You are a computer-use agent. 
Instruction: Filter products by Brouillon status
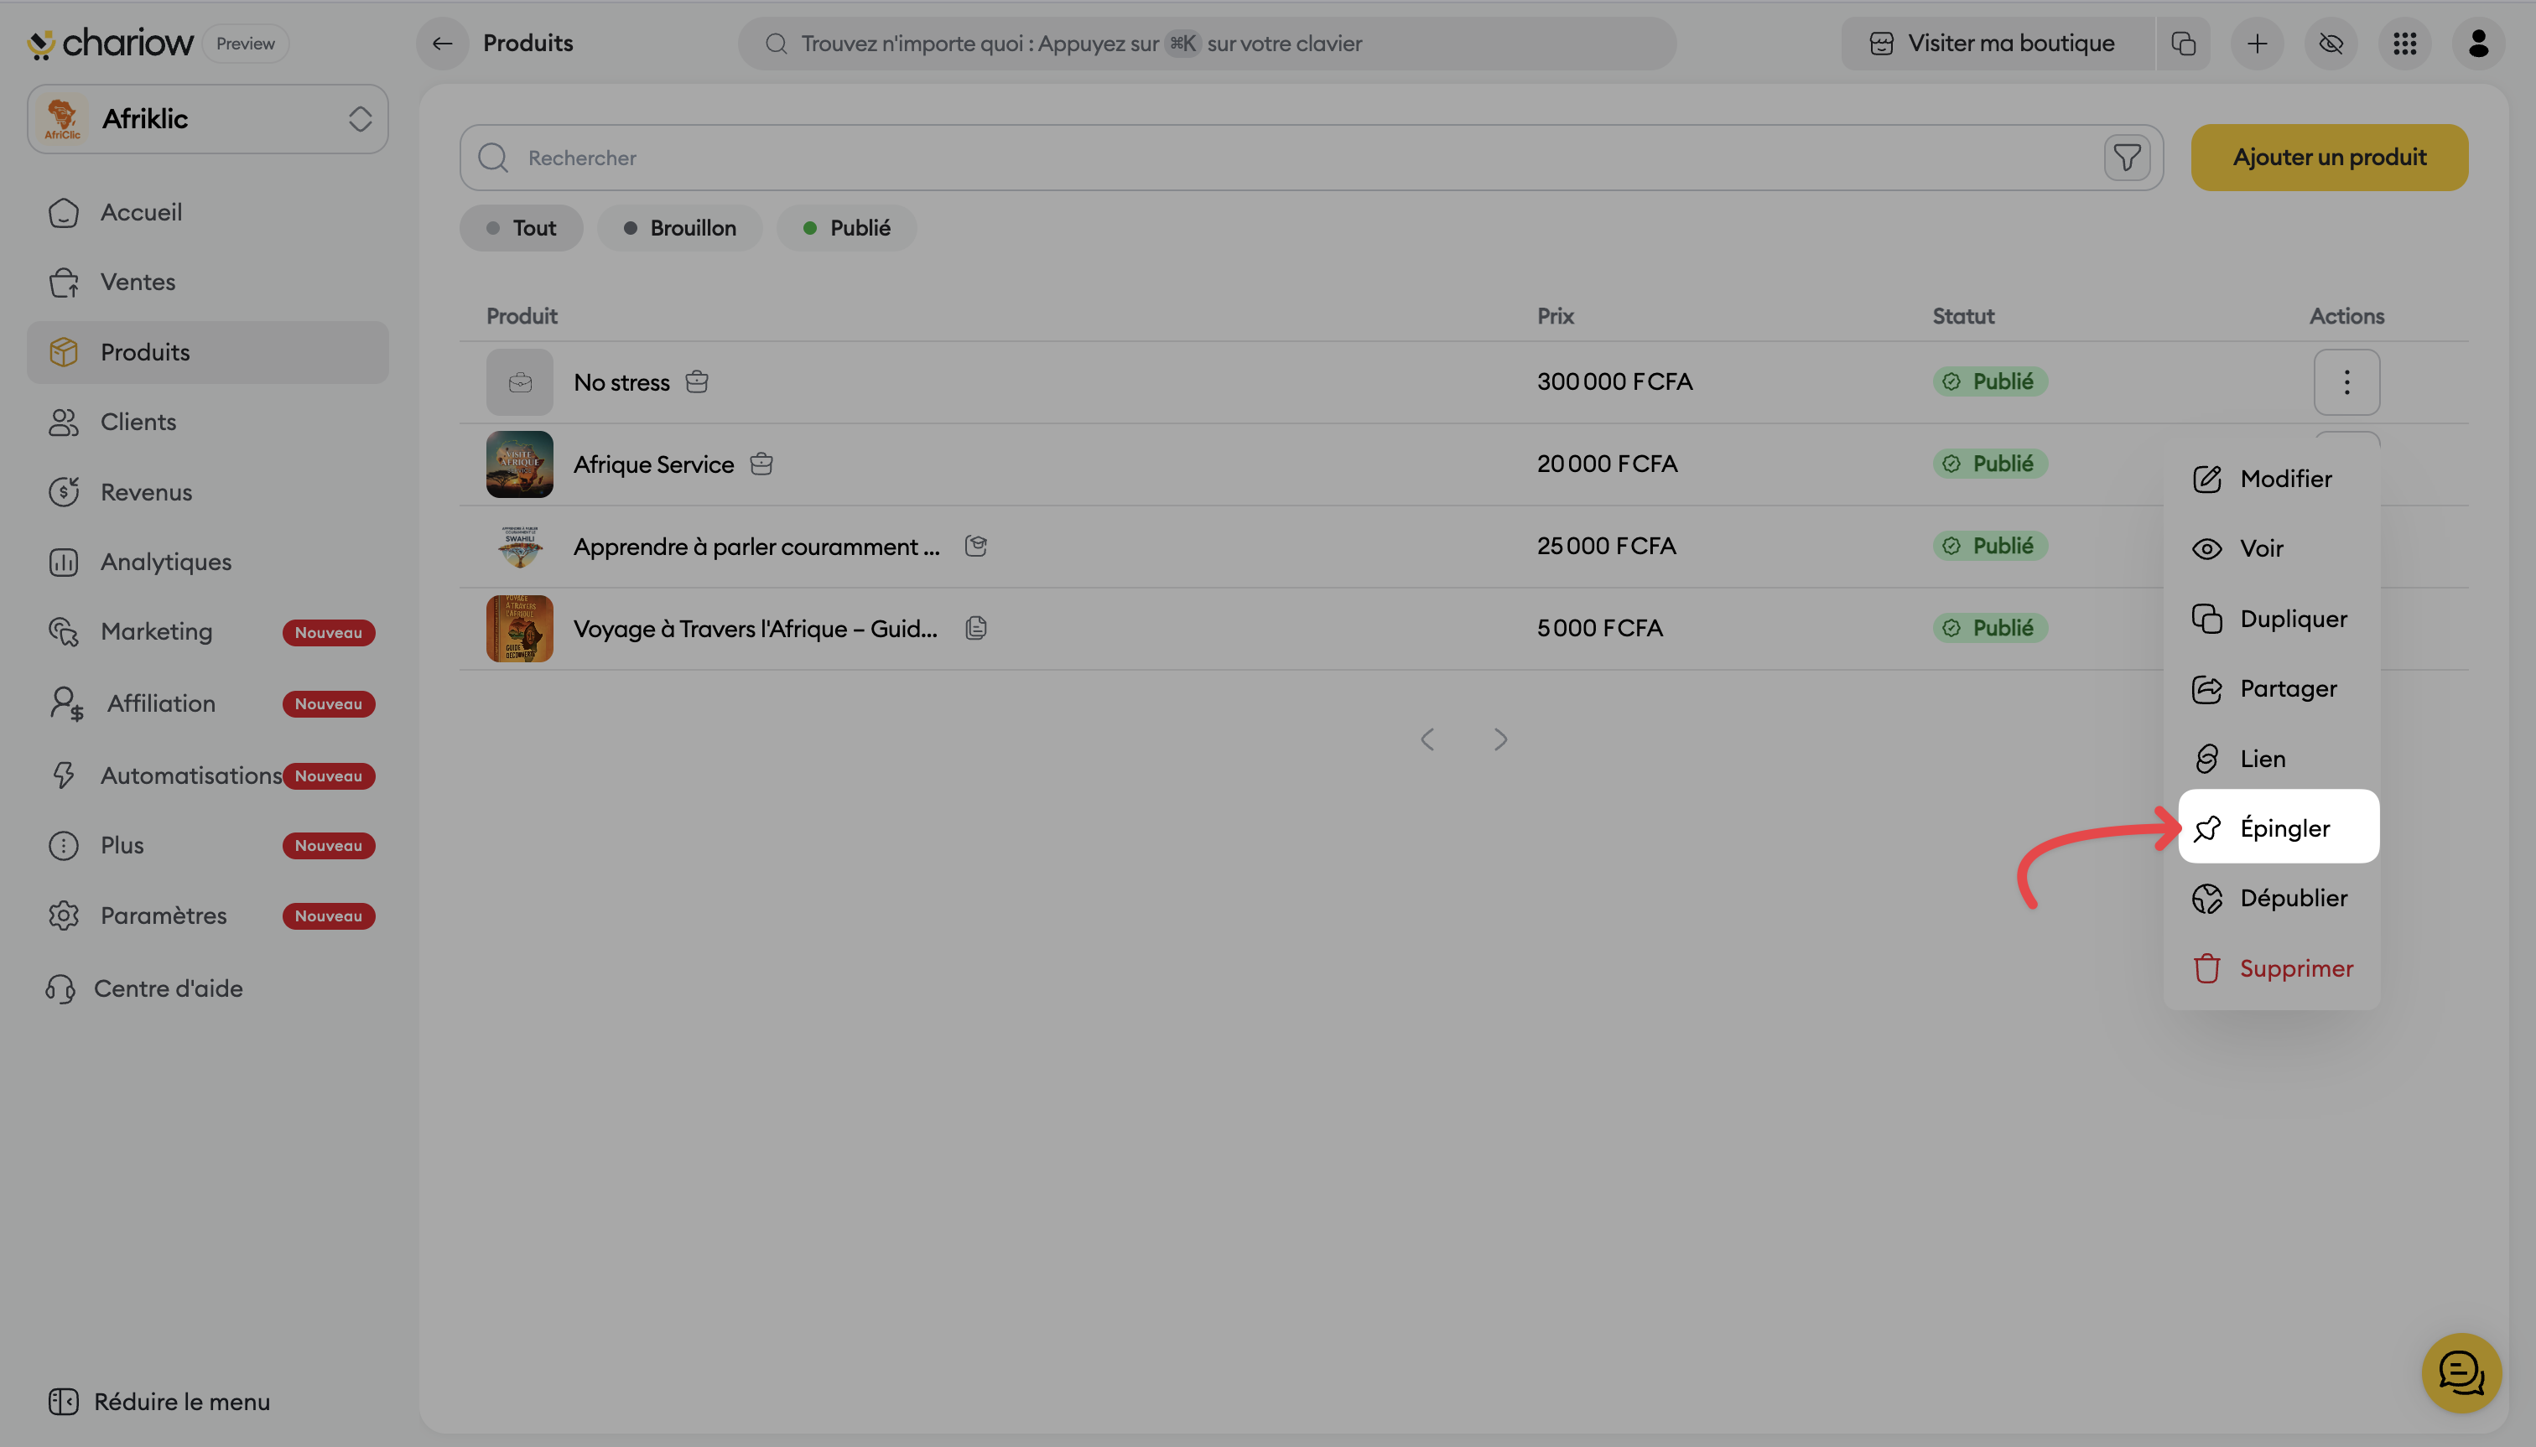coord(680,227)
